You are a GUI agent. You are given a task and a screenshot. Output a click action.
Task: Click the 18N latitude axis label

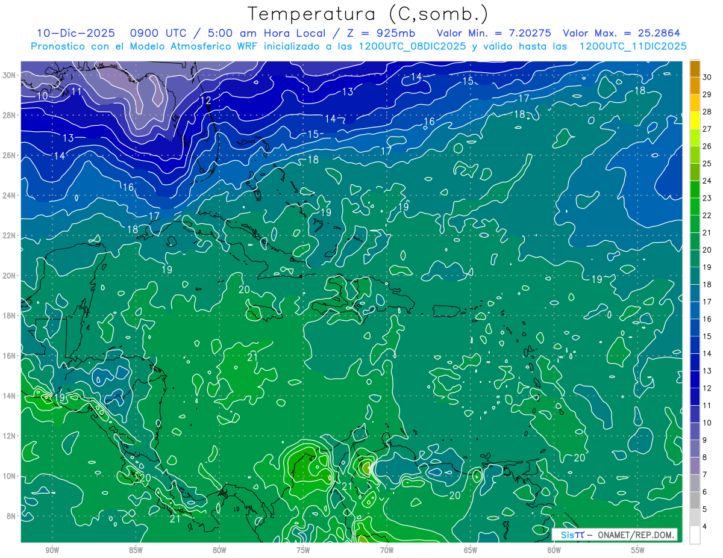pos(10,315)
